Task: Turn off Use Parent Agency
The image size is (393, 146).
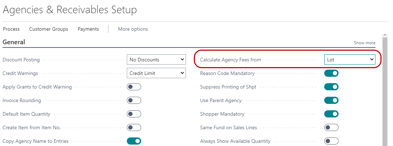Action: [x=331, y=100]
